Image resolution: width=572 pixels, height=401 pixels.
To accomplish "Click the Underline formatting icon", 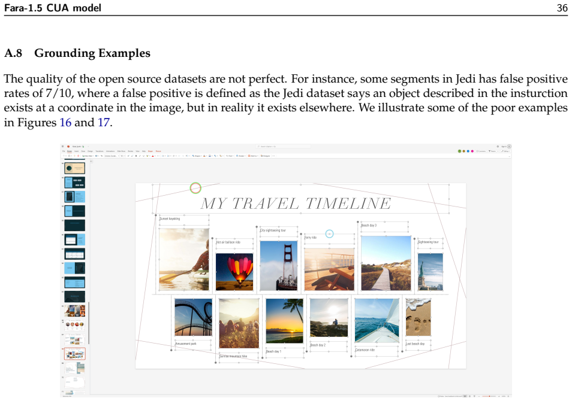I will click(143, 156).
